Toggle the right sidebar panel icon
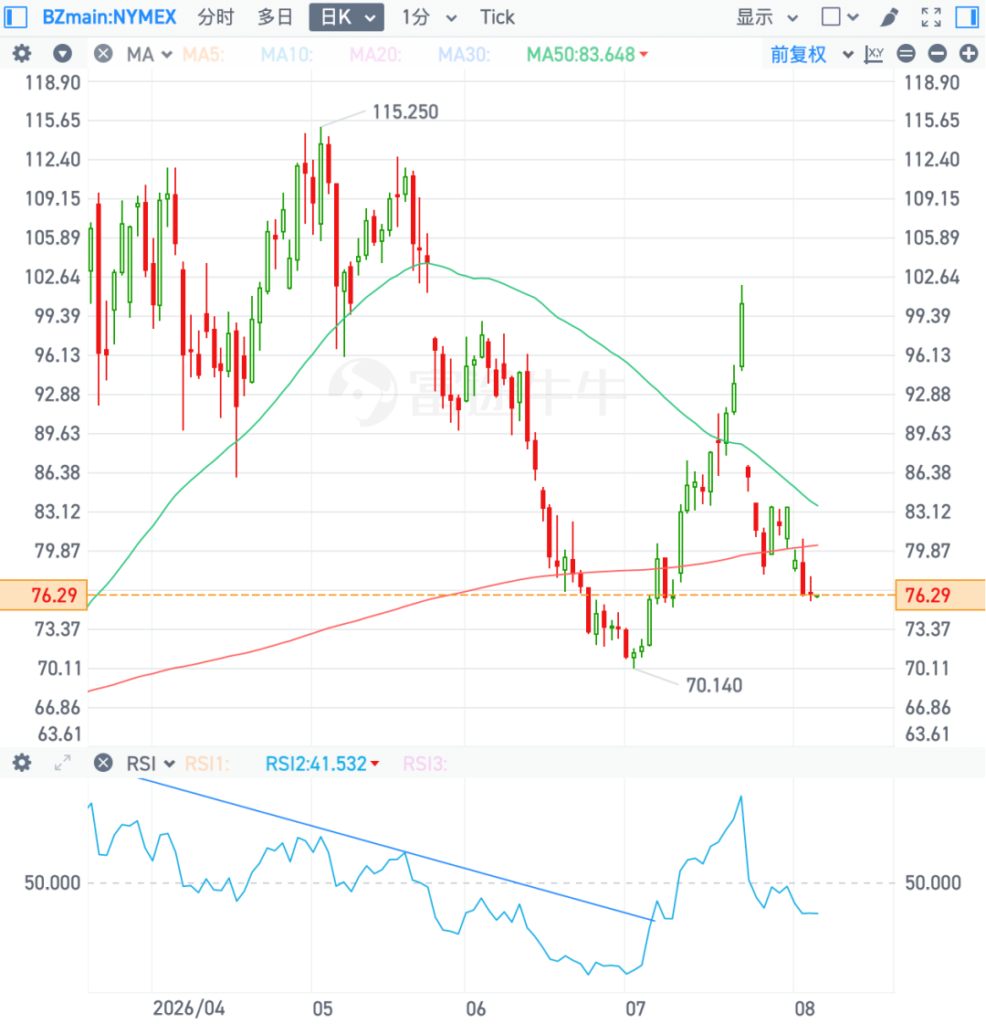The width and height of the screenshot is (986, 1024). coord(967,17)
